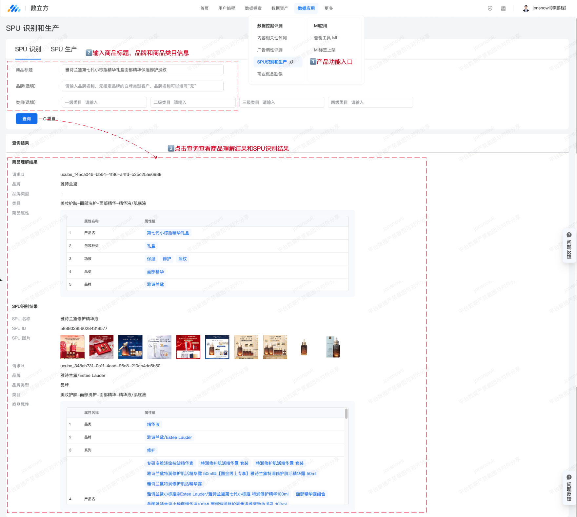Click the 三级类目 input field
The height and width of the screenshot is (517, 577).
[282, 103]
